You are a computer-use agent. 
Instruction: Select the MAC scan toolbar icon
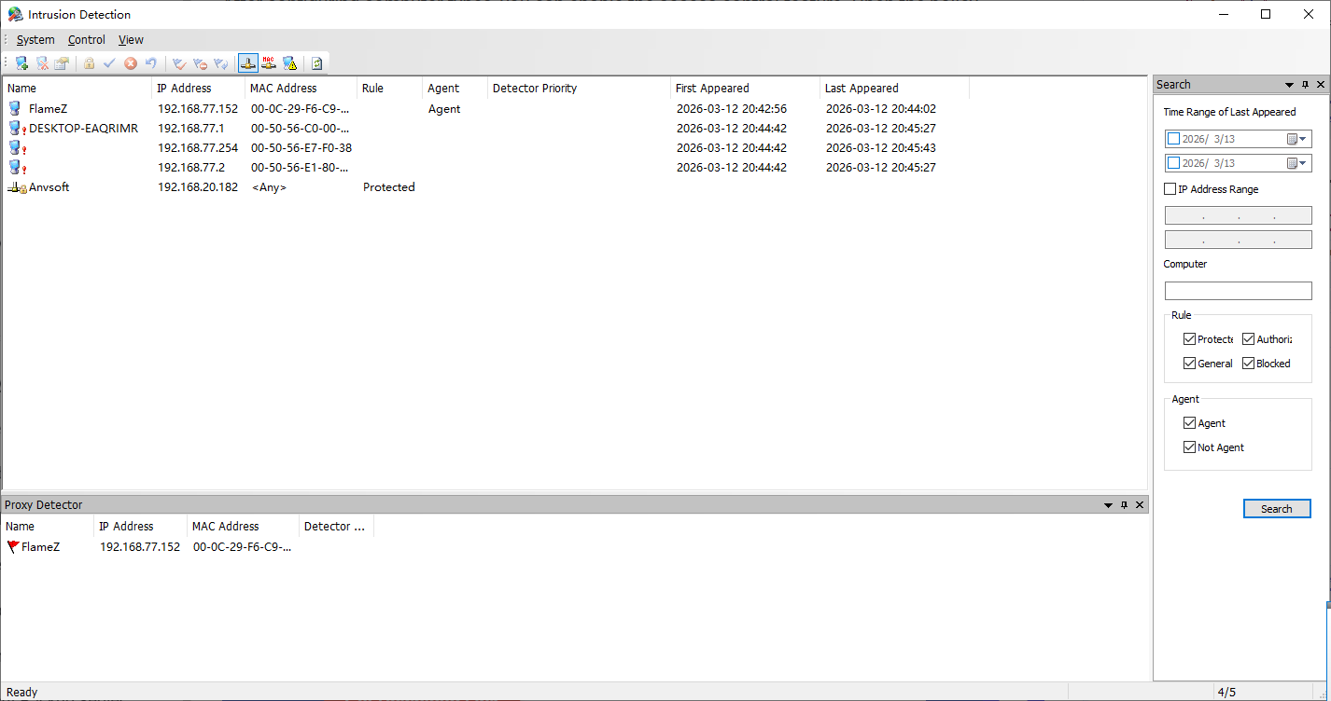(269, 62)
